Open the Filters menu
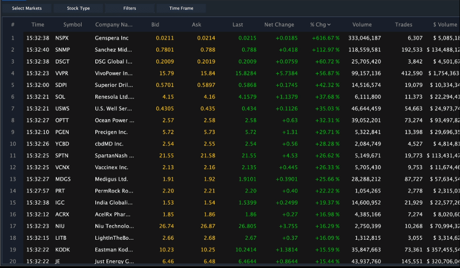This screenshot has width=460, height=268. [x=130, y=8]
